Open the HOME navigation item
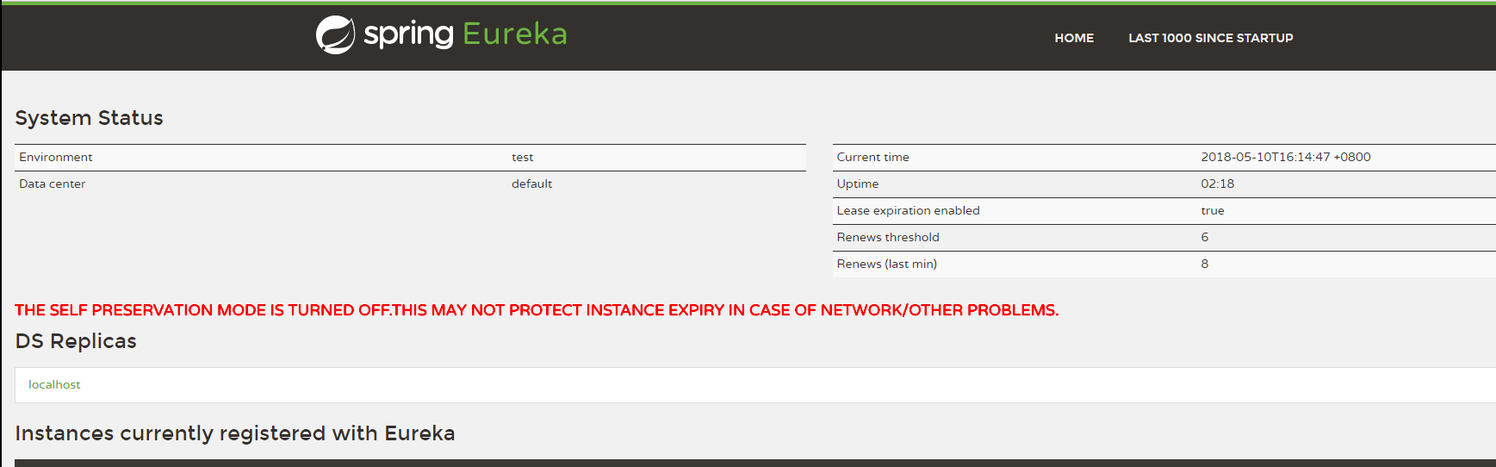The width and height of the screenshot is (1496, 467). (1074, 38)
